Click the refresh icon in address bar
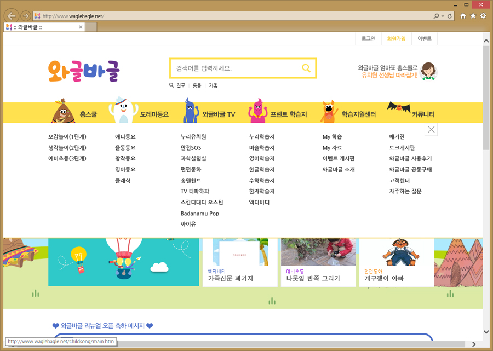This screenshot has width=493, height=351. click(450, 16)
